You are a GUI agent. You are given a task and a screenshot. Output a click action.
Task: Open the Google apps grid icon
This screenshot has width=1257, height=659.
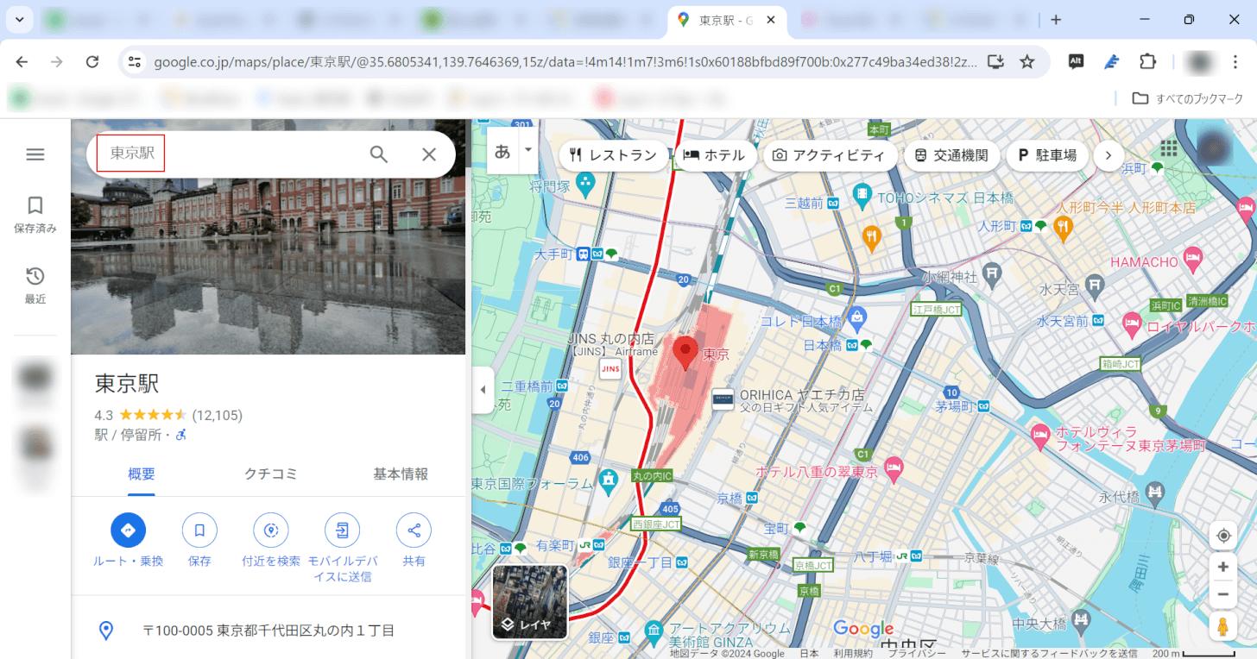(x=1169, y=149)
